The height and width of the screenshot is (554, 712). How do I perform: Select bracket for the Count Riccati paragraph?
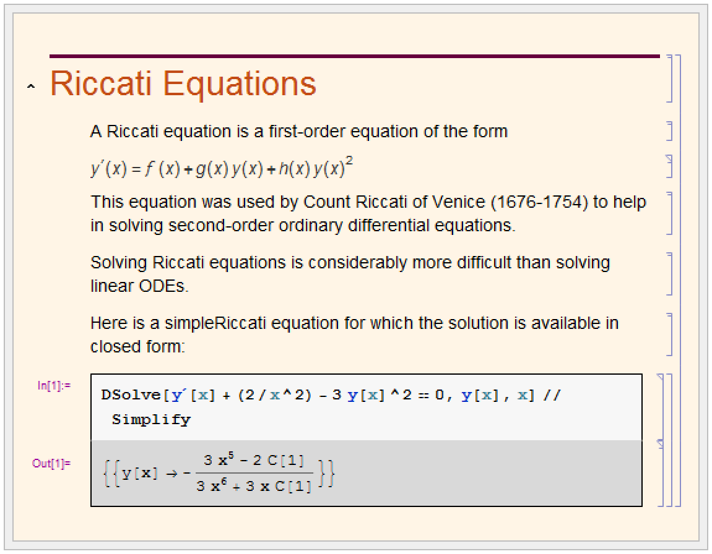point(669,213)
